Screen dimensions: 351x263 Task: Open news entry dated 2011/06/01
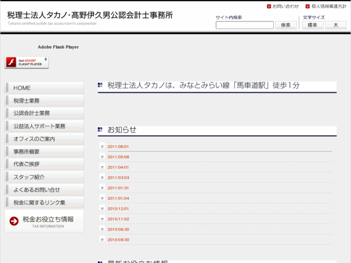click(x=118, y=147)
